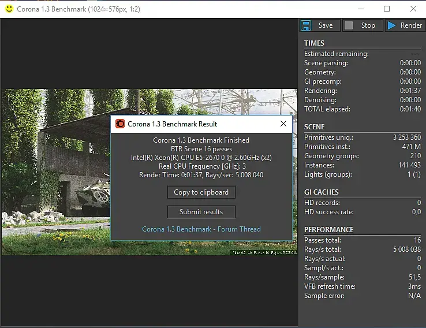The image size is (426, 328).
Task: Click the Rendering time value 0:01:37
Action: (x=410, y=91)
